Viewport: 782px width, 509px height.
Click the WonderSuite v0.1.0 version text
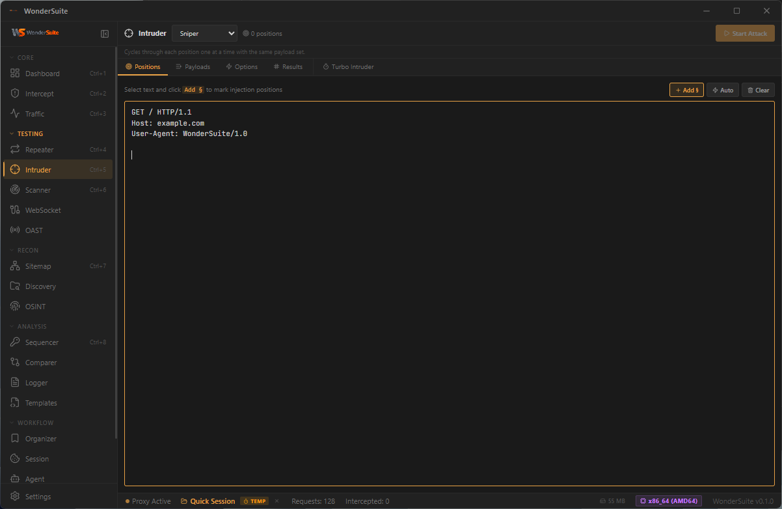[x=743, y=501]
